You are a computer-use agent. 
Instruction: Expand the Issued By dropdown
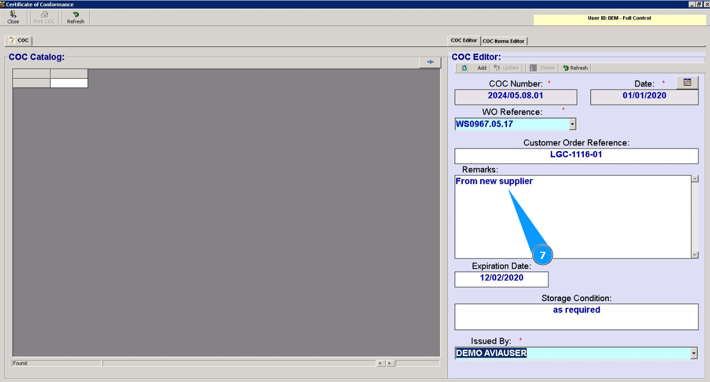coord(694,353)
